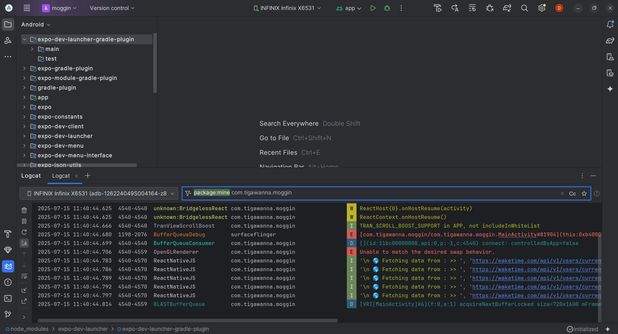Expand expo-dev-client module node

[24, 126]
